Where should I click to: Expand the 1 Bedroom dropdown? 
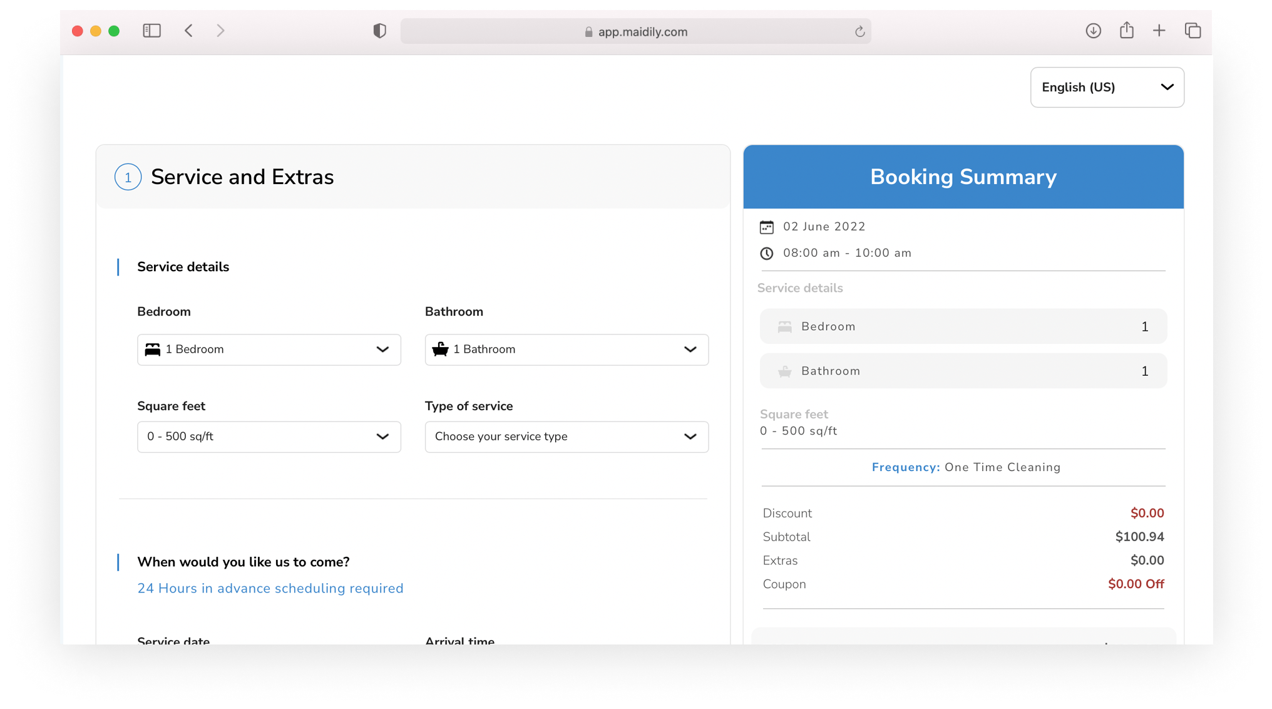pyautogui.click(x=269, y=349)
